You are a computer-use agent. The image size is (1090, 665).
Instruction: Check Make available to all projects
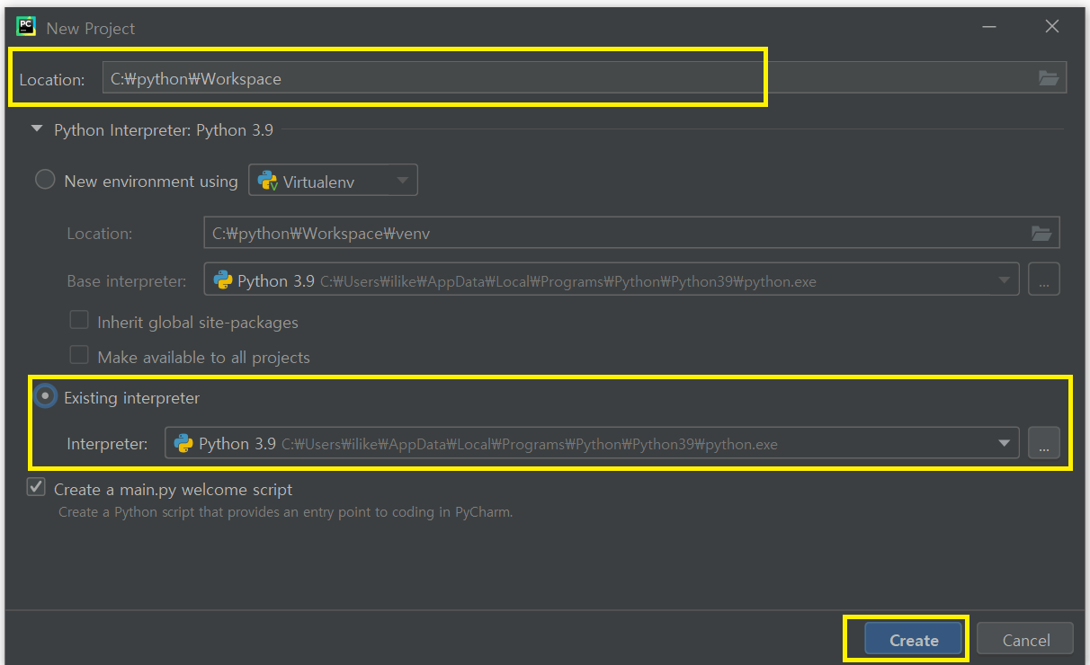(x=79, y=356)
